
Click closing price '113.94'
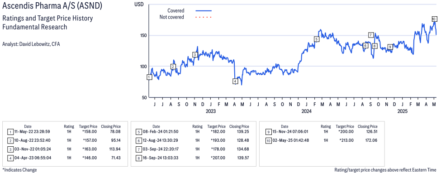click(115, 149)
